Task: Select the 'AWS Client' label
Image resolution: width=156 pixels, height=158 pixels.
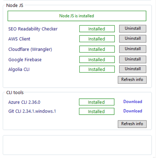Action: click(x=19, y=39)
